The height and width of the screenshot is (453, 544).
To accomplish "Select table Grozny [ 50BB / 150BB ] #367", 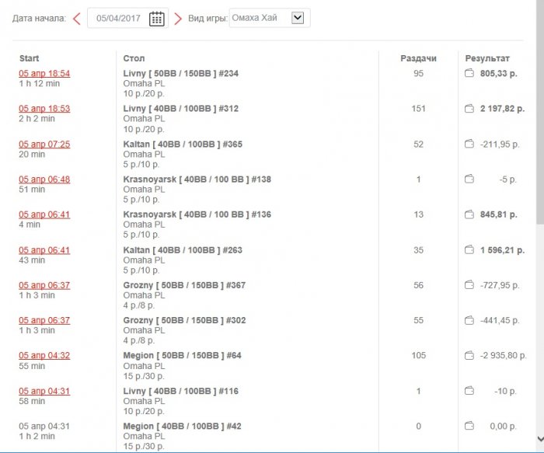I will [x=185, y=285].
